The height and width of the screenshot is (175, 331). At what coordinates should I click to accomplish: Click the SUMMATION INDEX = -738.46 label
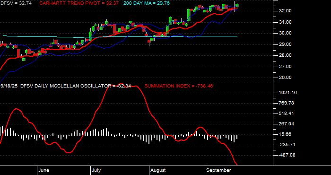click(179, 86)
